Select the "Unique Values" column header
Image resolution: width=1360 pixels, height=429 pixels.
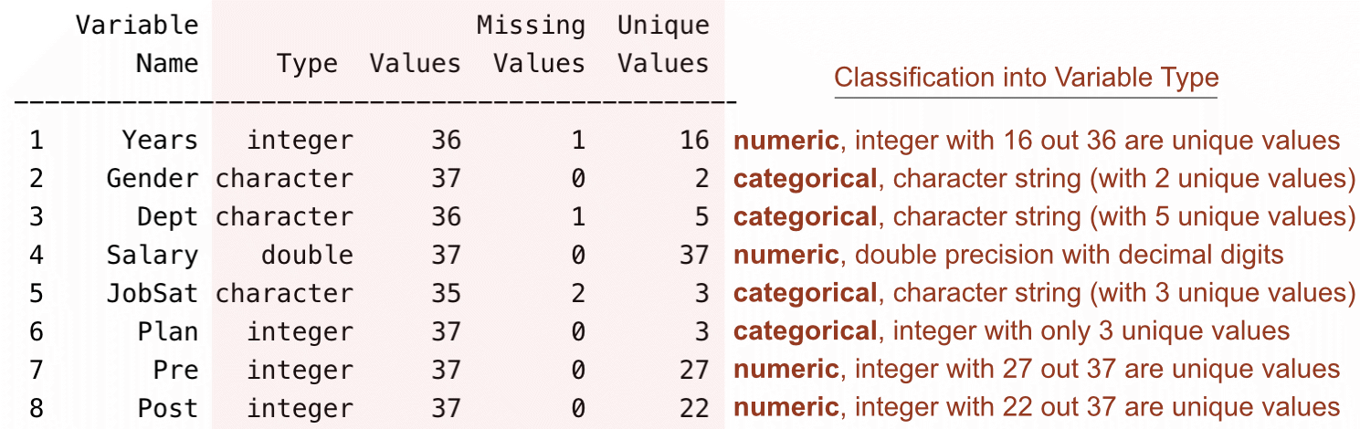tap(663, 45)
